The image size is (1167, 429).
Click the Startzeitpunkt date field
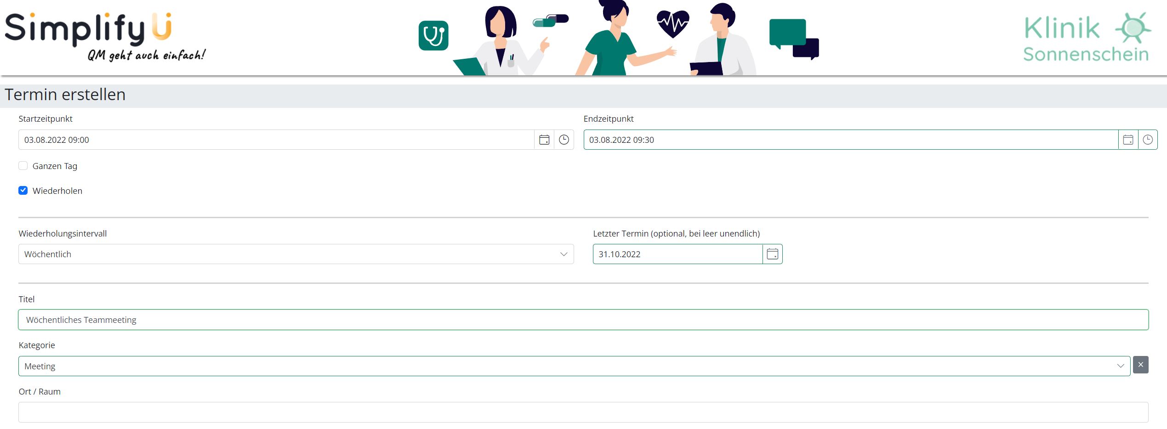[x=276, y=140]
